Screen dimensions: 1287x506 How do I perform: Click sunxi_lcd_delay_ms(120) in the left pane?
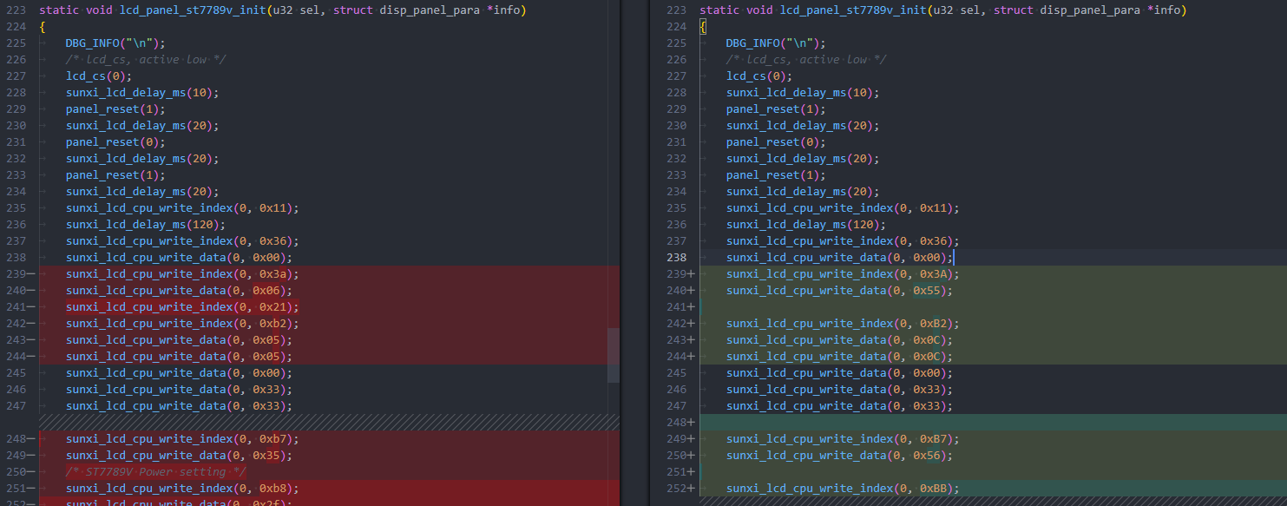click(146, 225)
